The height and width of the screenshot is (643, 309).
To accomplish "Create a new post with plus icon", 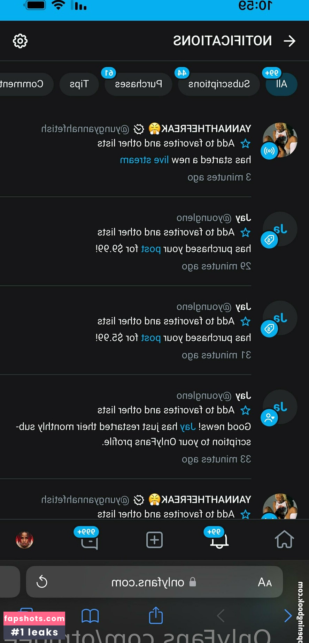I will (x=154, y=540).
